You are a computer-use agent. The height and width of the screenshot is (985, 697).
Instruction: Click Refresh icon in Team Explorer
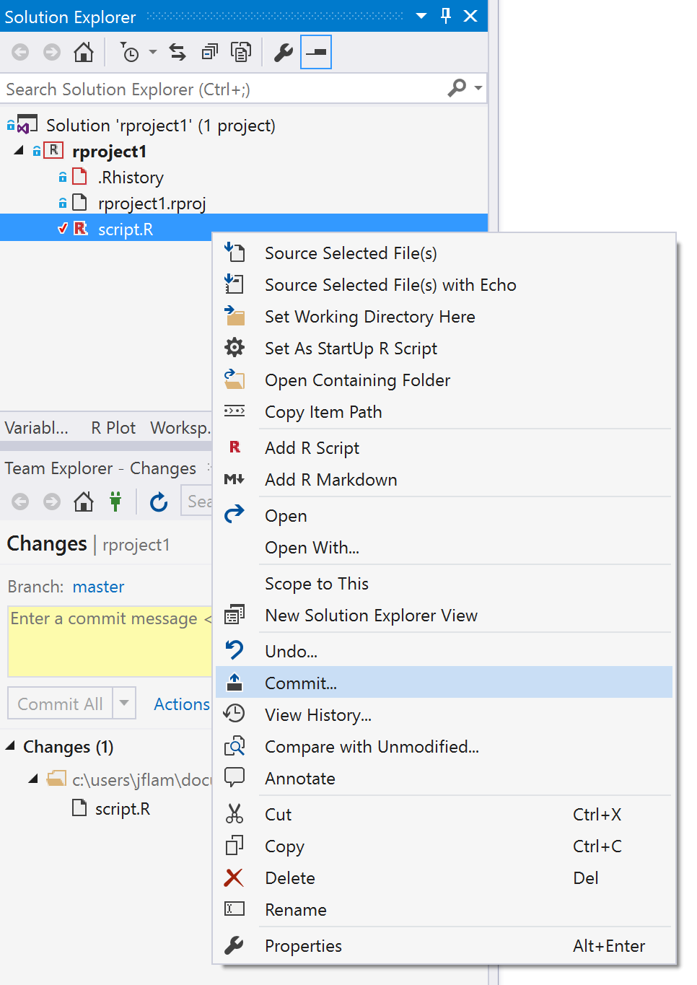159,502
